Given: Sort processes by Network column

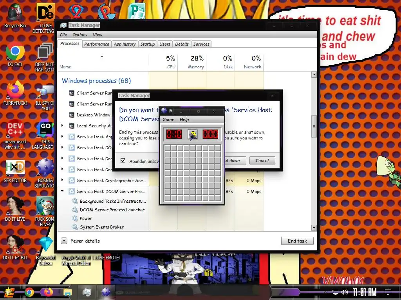Looking at the screenshot, I should click(249, 62).
